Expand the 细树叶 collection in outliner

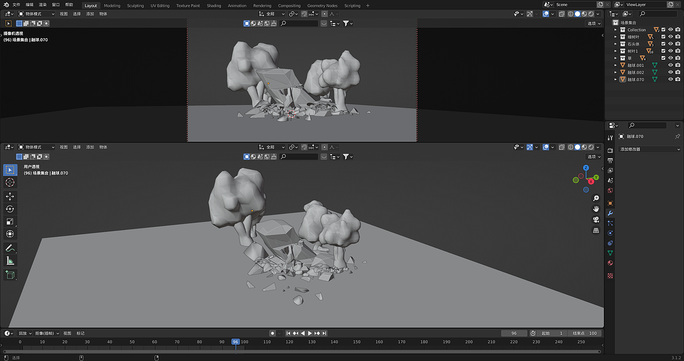pyautogui.click(x=616, y=37)
